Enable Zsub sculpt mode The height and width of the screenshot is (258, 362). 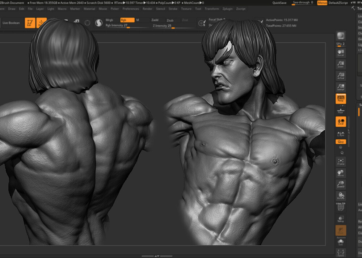coord(170,20)
